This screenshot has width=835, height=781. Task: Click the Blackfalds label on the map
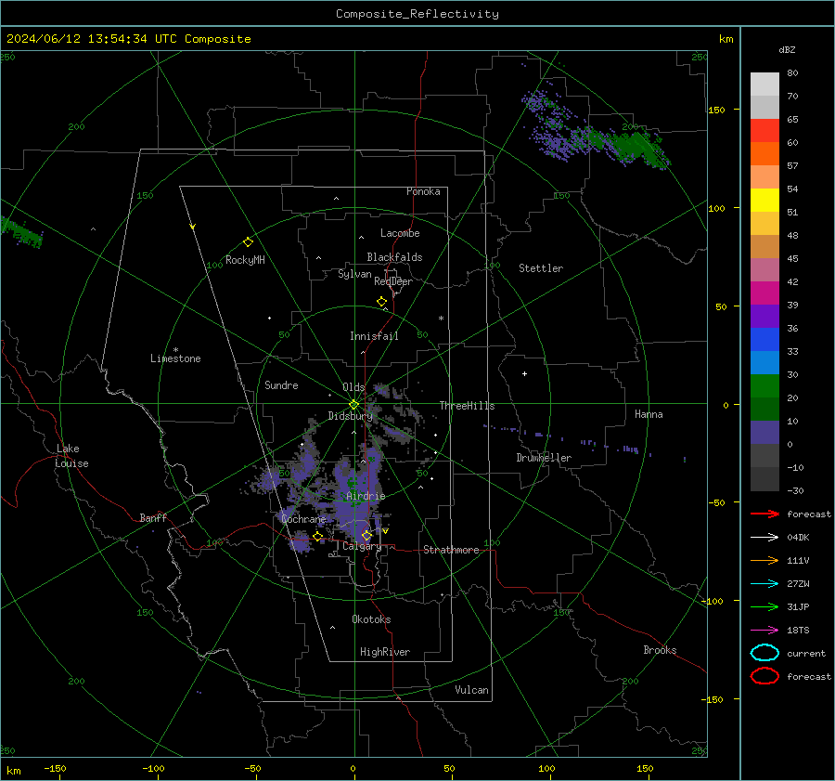[x=394, y=257]
